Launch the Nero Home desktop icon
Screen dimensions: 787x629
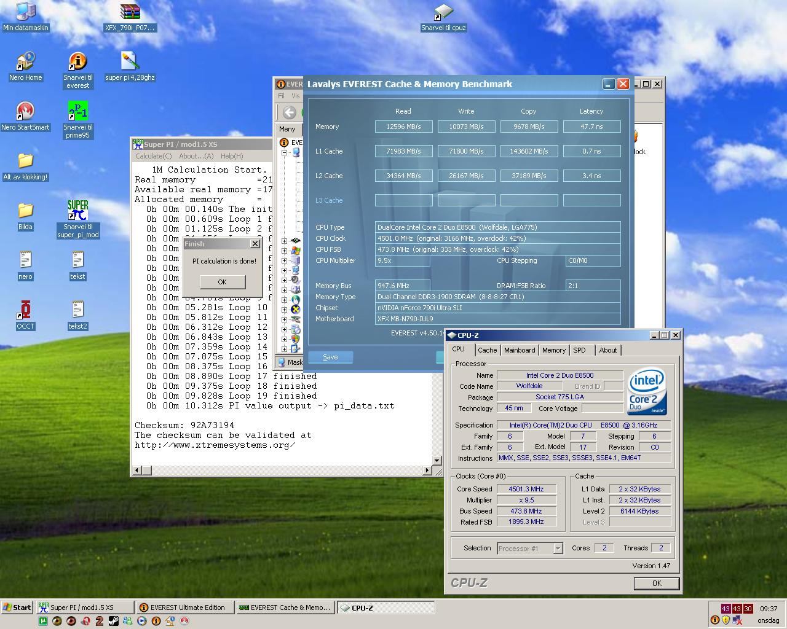coord(25,66)
